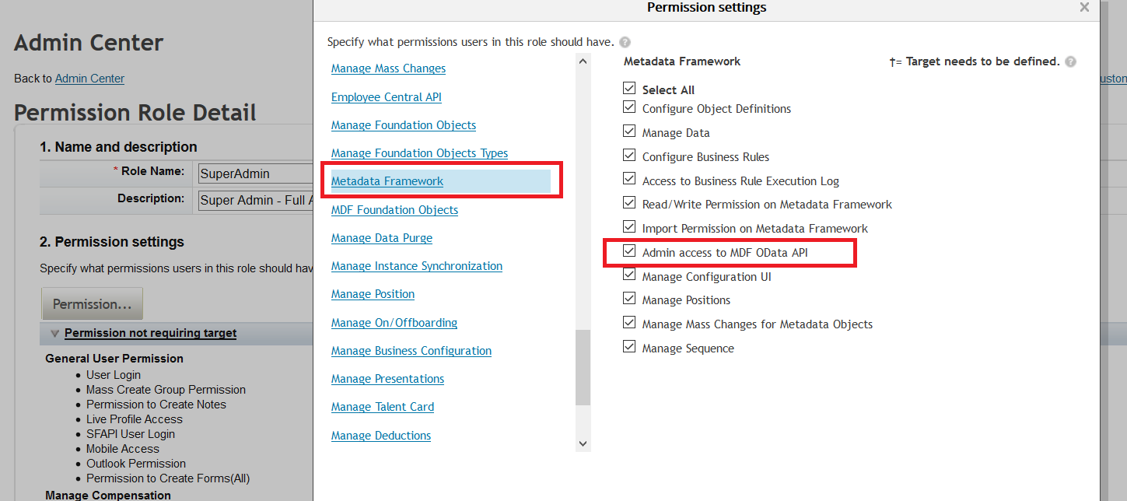Uncheck Configure Business Rules permission
The image size is (1127, 501).
(x=629, y=156)
